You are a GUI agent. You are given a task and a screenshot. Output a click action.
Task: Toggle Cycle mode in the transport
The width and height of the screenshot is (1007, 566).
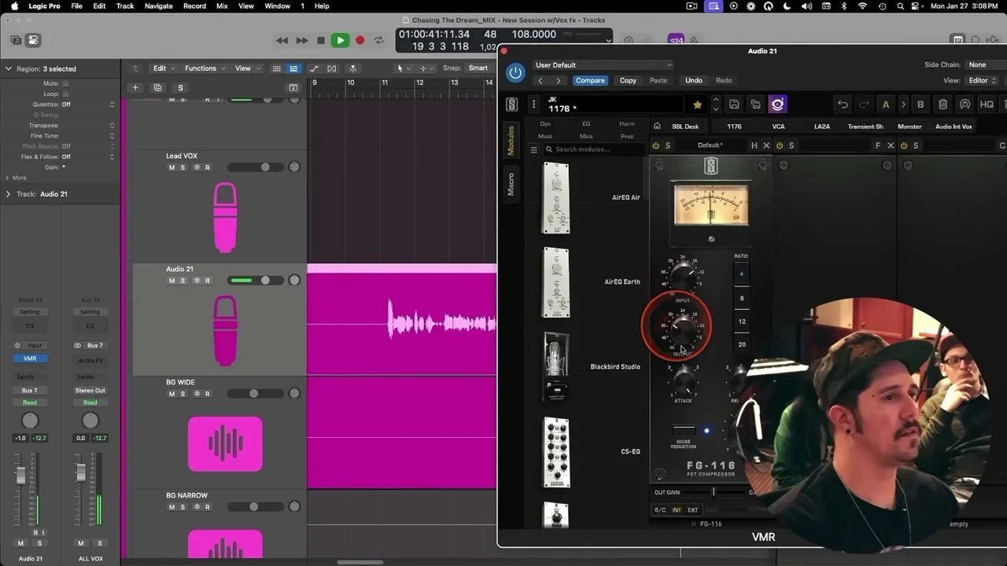[379, 40]
